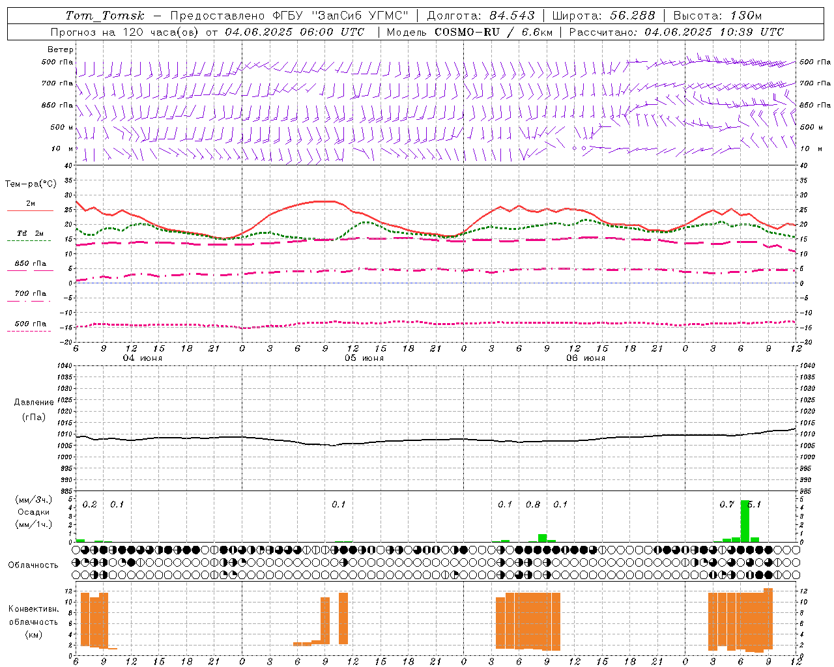The width and height of the screenshot is (834, 667).
Task: Click the "Тем-ра(°C)" temperature axis label
Action: click(31, 184)
